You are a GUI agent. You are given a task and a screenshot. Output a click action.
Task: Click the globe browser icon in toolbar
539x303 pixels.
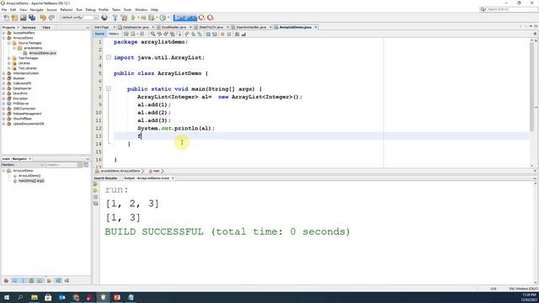(104, 18)
